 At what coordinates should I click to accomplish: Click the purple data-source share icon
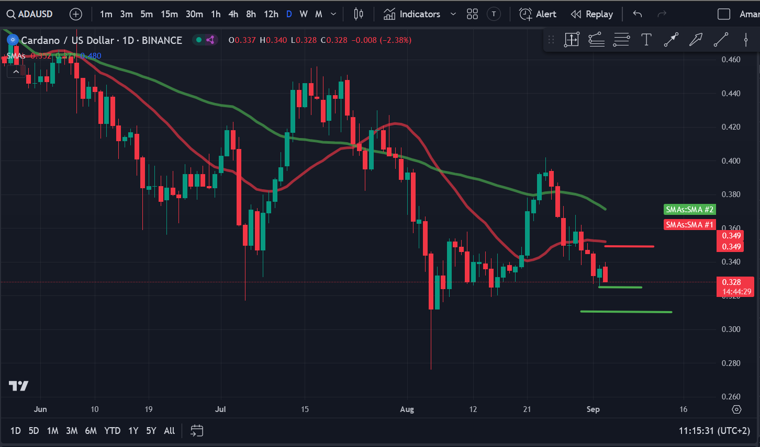210,40
